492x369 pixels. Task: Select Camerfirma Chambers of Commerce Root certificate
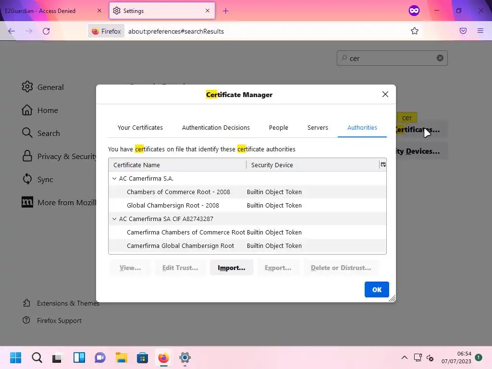[x=247, y=232]
